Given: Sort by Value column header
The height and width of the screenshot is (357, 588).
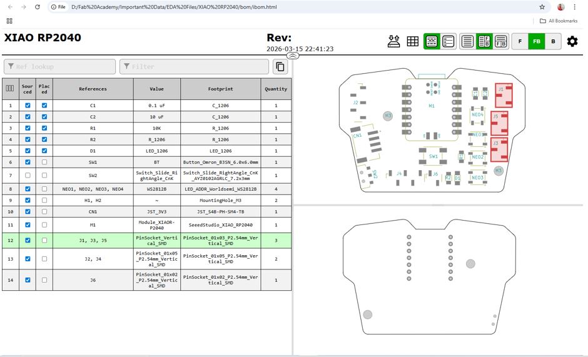Looking at the screenshot, I should point(157,89).
